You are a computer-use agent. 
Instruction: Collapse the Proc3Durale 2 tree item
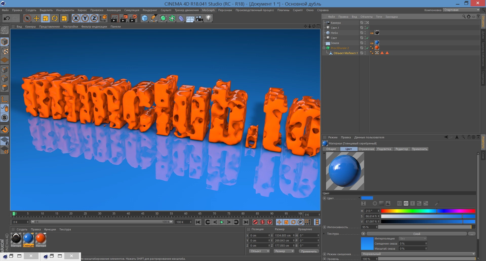324,48
